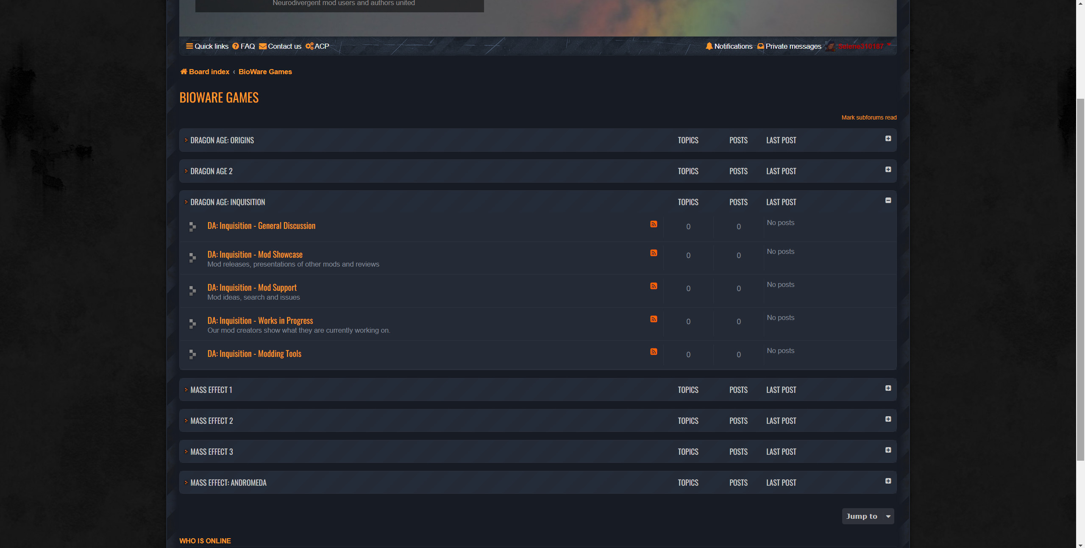The height and width of the screenshot is (548, 1085).
Task: Collapse the Dragon Age: Inquisition category
Action: pos(888,200)
